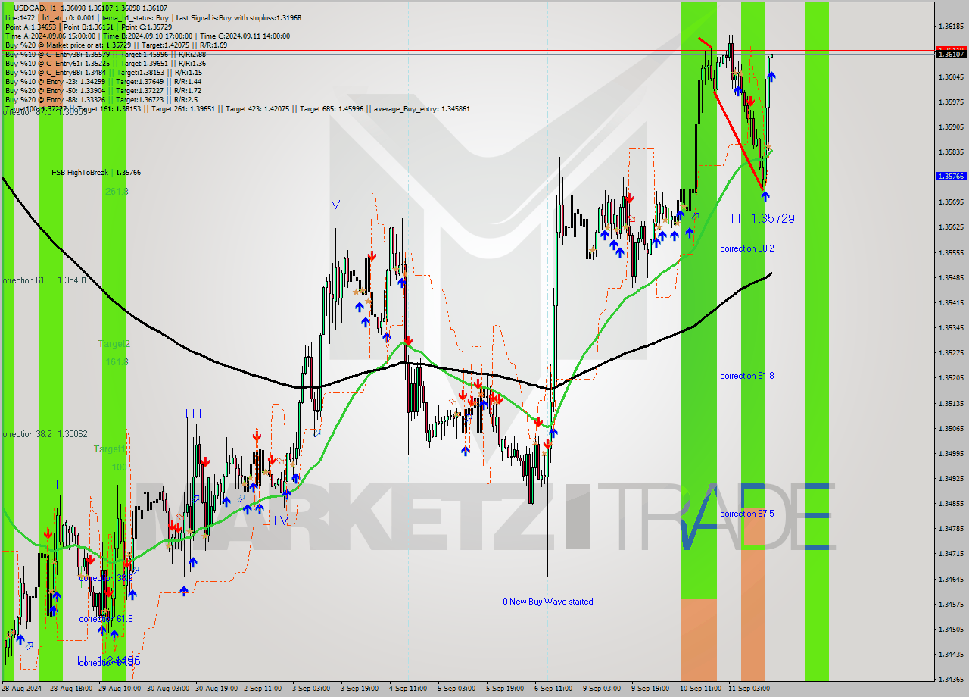Click the 'Buy %20 @ Entry -88: 1.33326' line
This screenshot has height=697, width=969.
pyautogui.click(x=101, y=99)
